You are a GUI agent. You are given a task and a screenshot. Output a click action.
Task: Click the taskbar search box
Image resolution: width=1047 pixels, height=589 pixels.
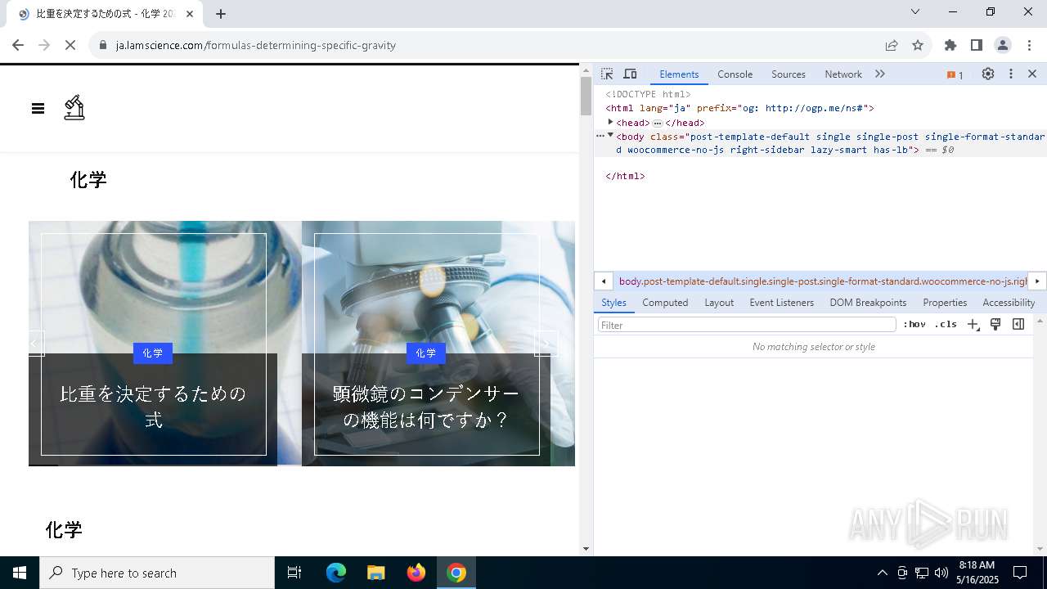coord(157,573)
